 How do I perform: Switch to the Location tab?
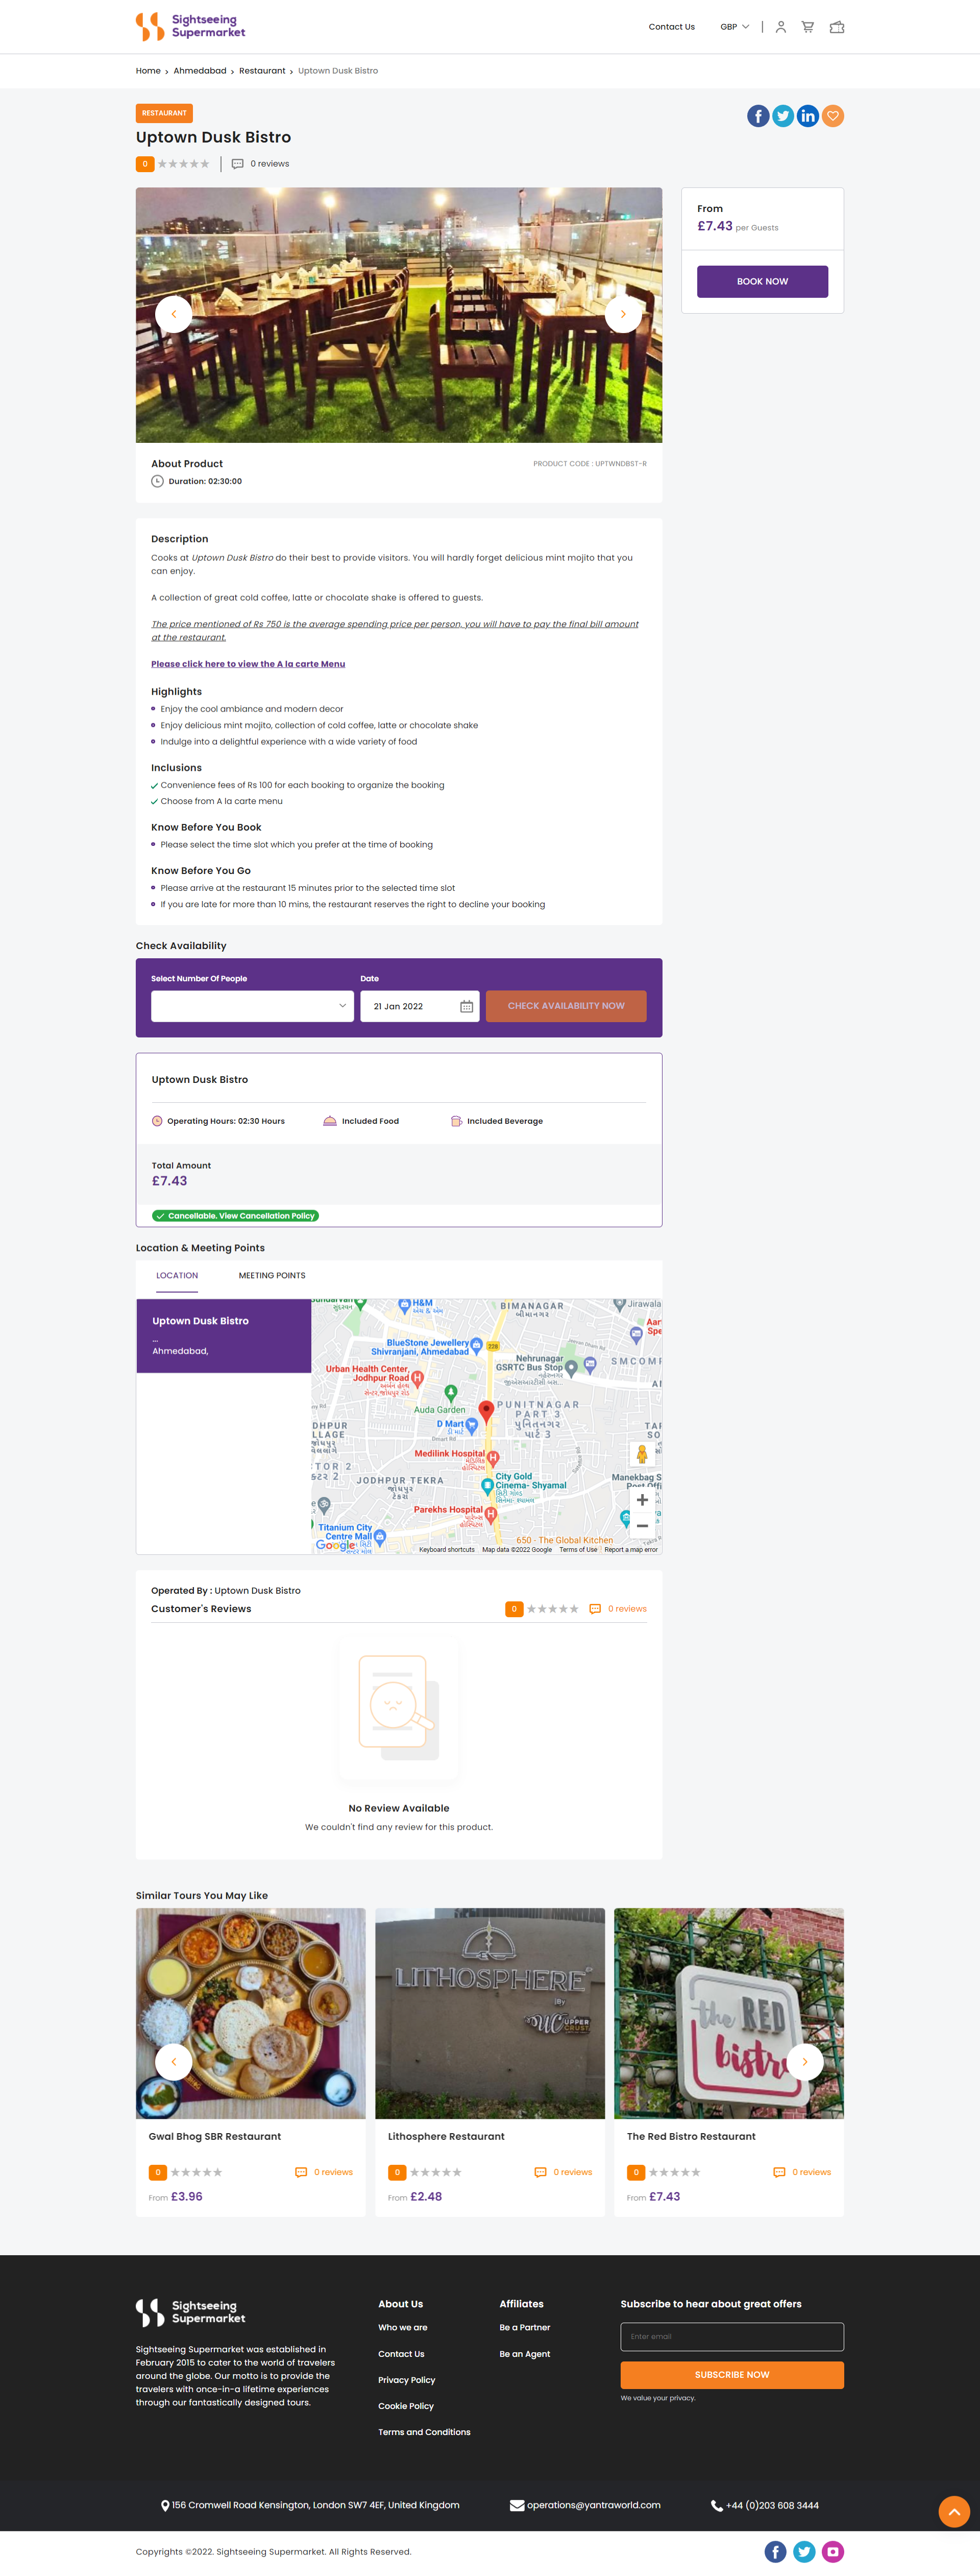(177, 1275)
